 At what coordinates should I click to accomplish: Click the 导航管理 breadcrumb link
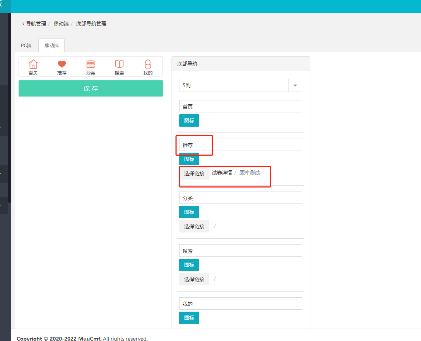36,24
